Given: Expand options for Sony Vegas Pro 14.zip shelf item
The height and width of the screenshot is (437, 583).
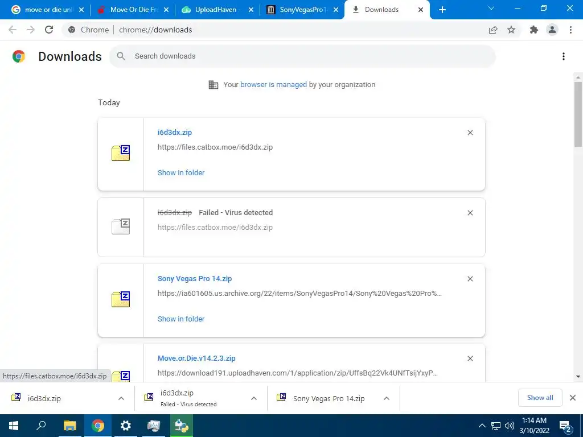Looking at the screenshot, I should click(x=387, y=398).
